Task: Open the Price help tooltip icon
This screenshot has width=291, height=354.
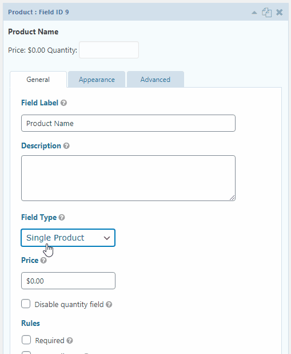Action: pyautogui.click(x=43, y=260)
